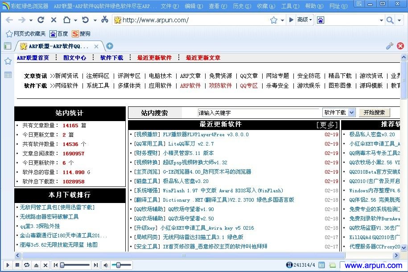Go back with the back arrow
Screen dimensions: 408x272
pos(9,20)
